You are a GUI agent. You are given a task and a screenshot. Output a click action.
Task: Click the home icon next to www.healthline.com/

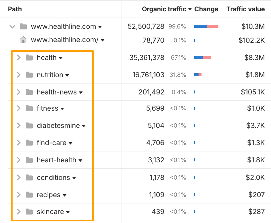coord(23,40)
